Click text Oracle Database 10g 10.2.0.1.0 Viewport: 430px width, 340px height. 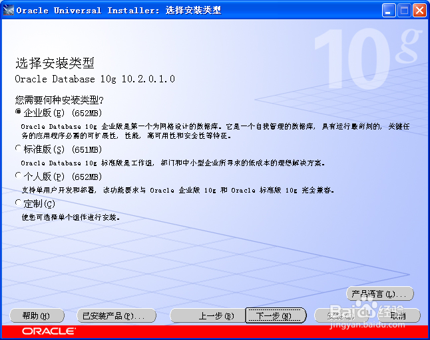click(x=95, y=79)
